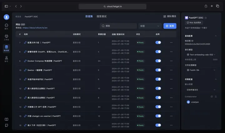Screen dimensions: 225x133
Task: Click the FastGPT DOC purple logo icon
Action: click(186, 18)
